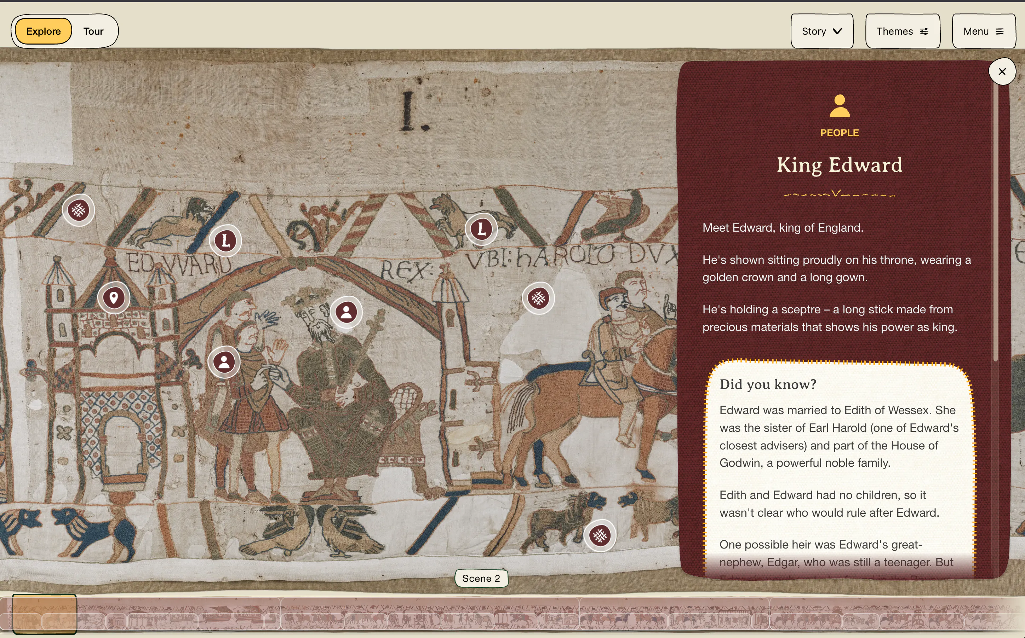Open the Latin marker beside the EDWARD inscription
This screenshot has width=1025, height=638.
coord(225,241)
